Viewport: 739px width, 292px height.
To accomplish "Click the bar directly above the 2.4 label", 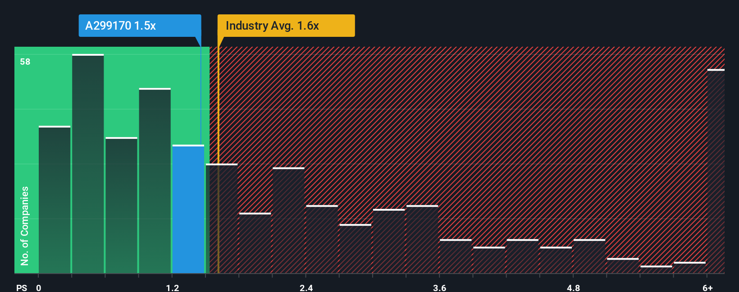I will 322,239.
